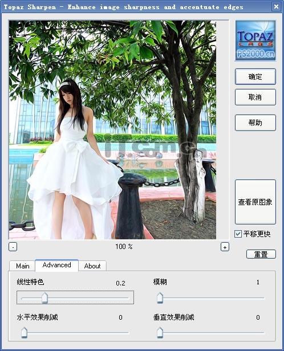This screenshot has height=351, width=284.
Task: Reset settings with the 重置 button
Action: [261, 254]
